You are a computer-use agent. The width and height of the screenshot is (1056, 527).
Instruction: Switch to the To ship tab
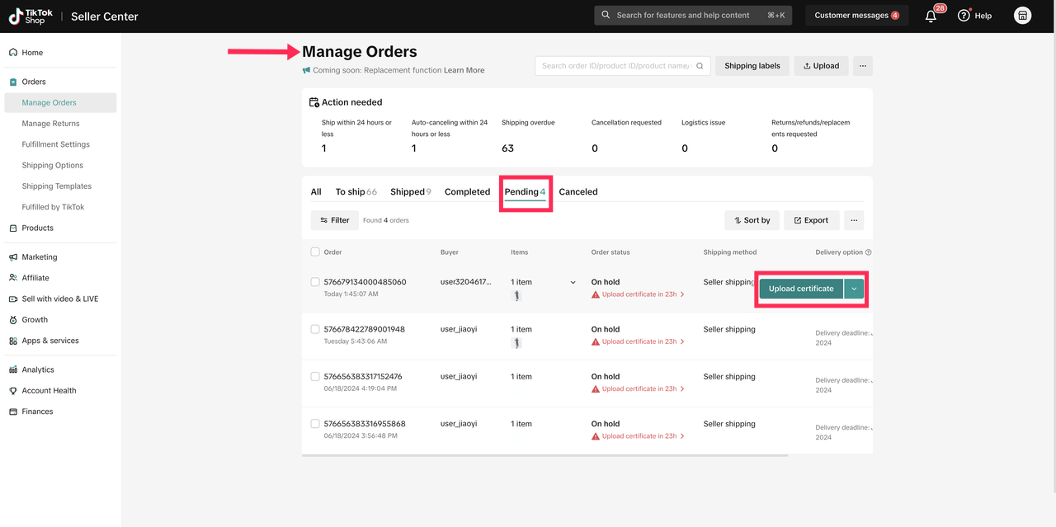356,192
